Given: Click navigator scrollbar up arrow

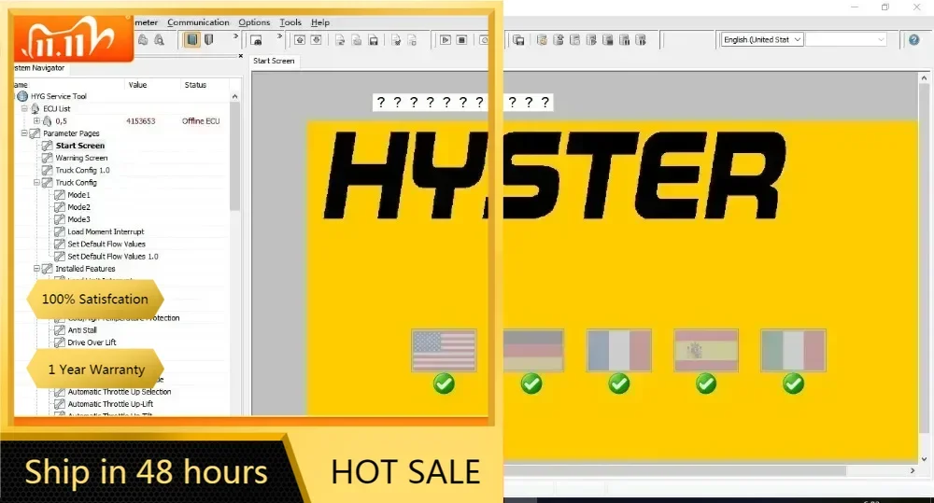Looking at the screenshot, I should (234, 96).
